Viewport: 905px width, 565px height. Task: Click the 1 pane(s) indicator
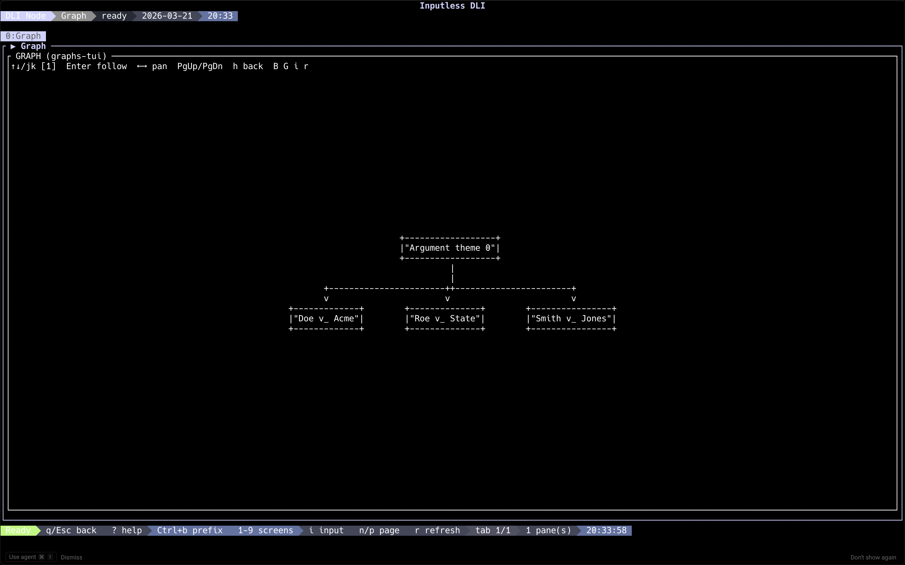(x=548, y=530)
